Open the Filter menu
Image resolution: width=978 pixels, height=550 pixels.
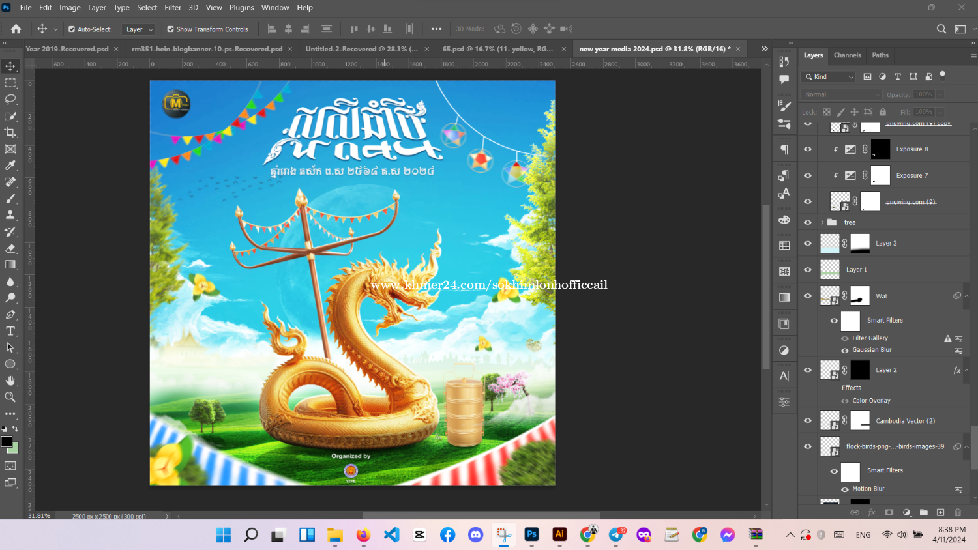click(173, 8)
